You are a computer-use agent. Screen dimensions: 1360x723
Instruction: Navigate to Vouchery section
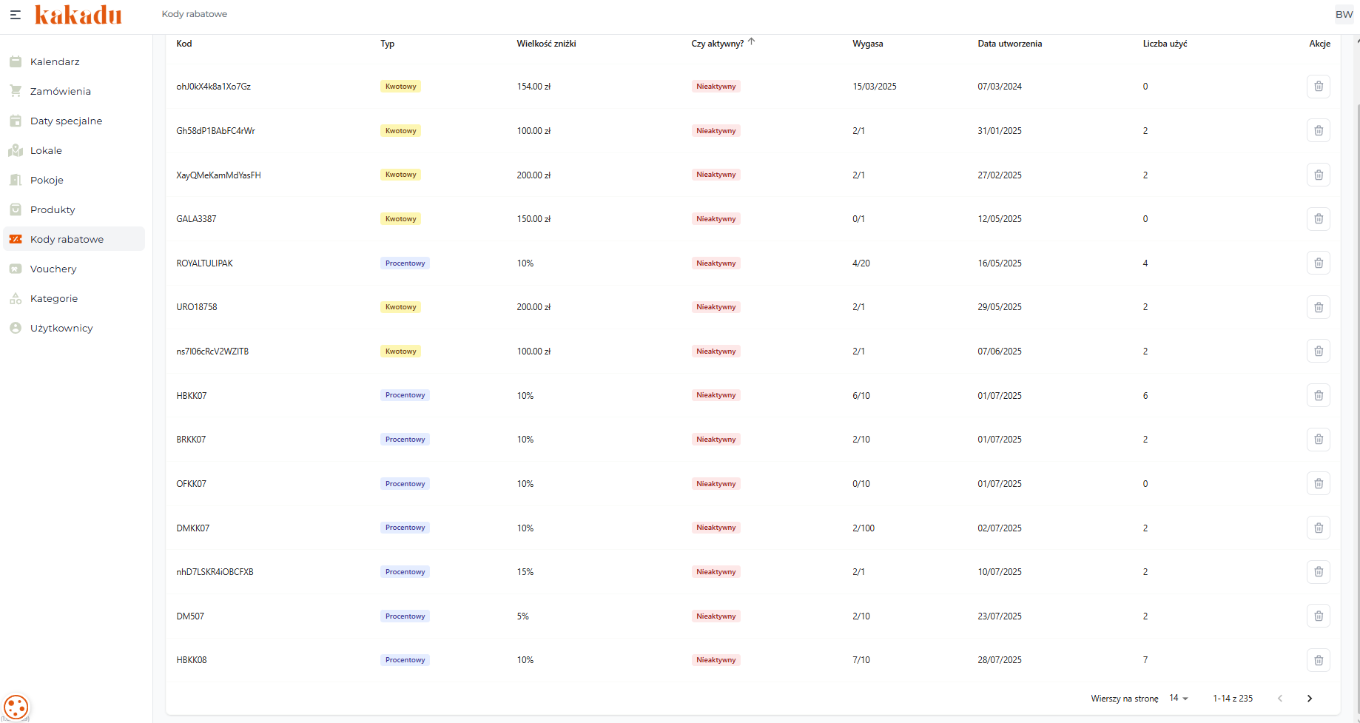click(53, 269)
